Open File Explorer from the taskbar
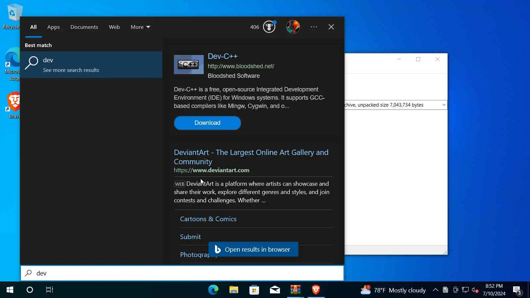The width and height of the screenshot is (530, 298). point(234,290)
